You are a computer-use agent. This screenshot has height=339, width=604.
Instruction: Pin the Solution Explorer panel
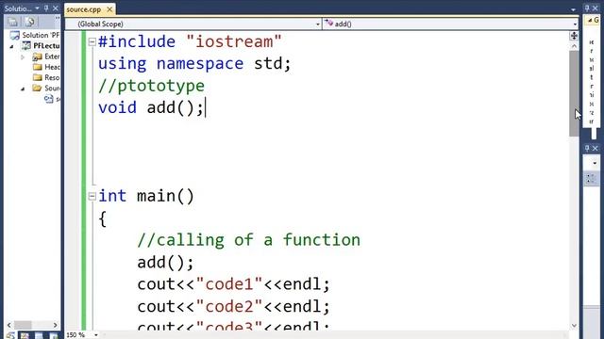click(46, 8)
